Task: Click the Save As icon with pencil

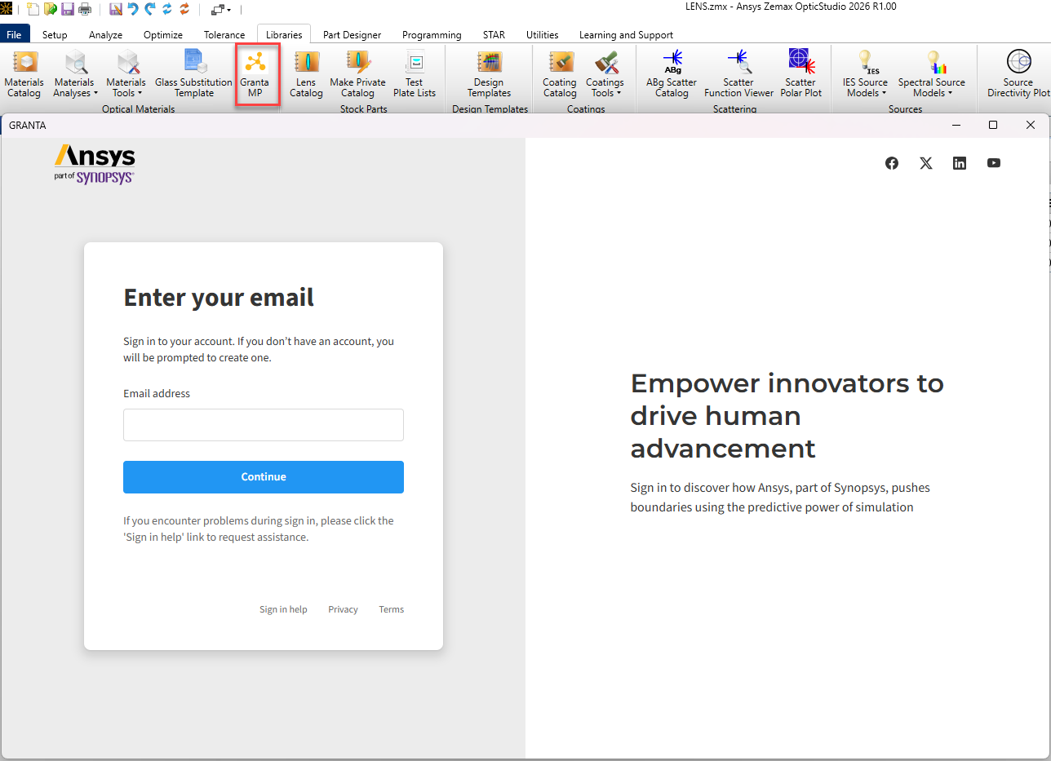Action: pyautogui.click(x=115, y=9)
